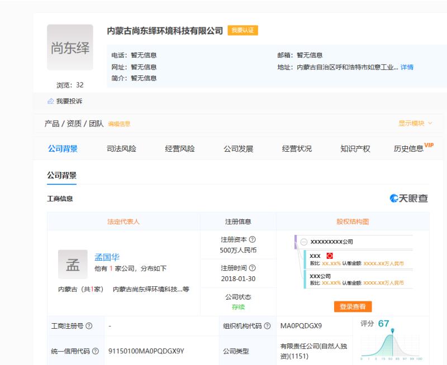Switch to the 司法风险 tab

[121, 148]
